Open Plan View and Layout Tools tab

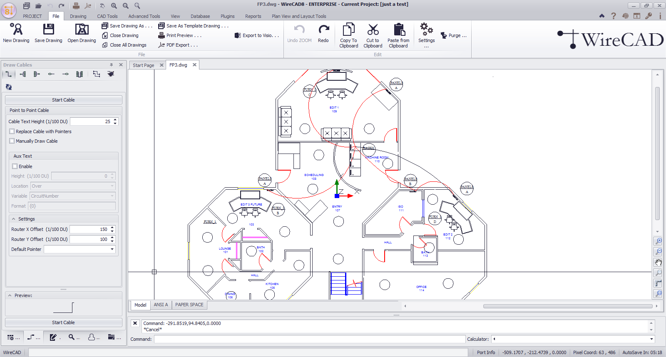299,16
